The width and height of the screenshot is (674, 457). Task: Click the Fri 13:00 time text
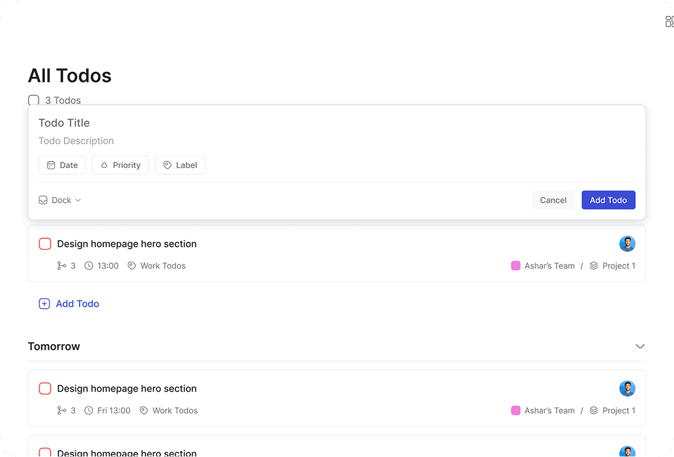(114, 411)
